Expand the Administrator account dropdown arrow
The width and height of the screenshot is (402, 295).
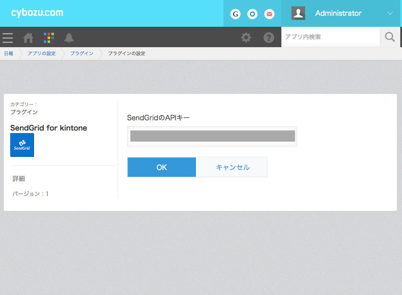[390, 13]
